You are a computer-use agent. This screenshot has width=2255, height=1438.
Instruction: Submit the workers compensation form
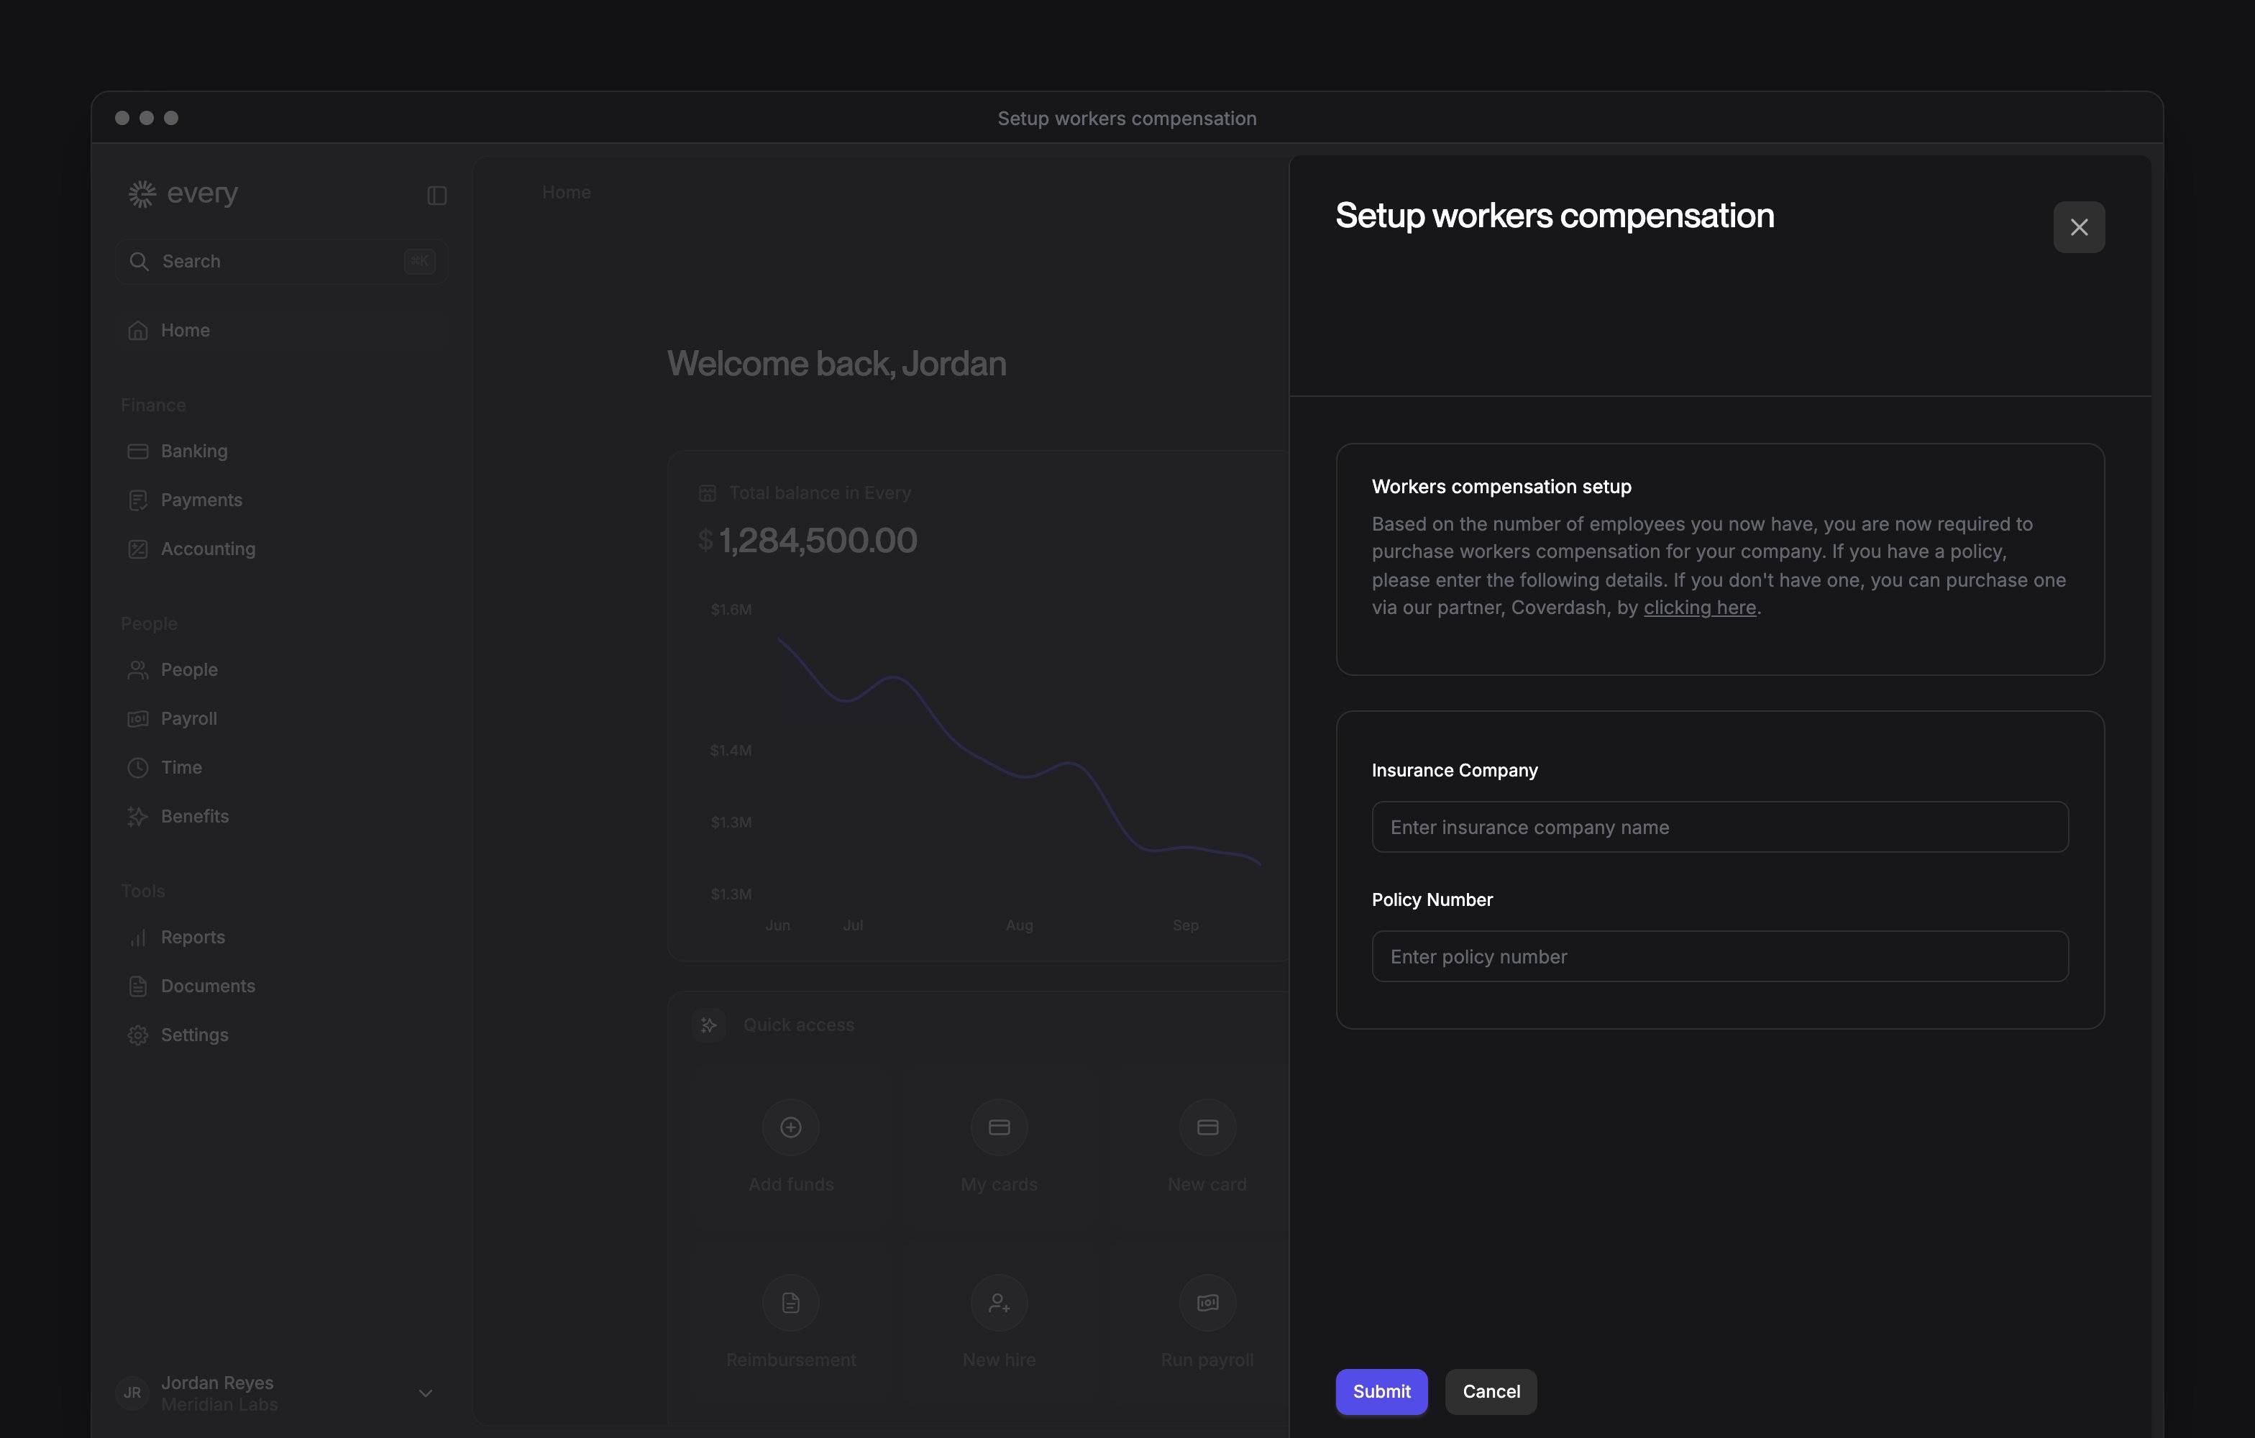[1381, 1391]
